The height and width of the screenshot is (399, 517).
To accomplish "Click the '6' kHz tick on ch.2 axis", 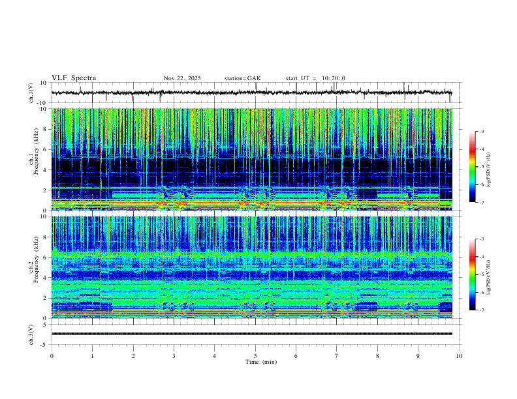I will pyautogui.click(x=46, y=258).
